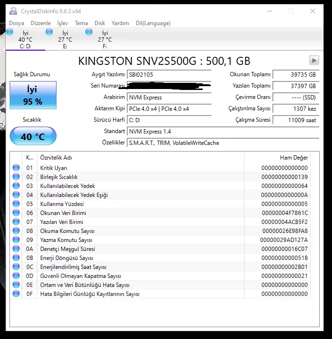Click the status icon for Kullanılabilecek Yedek Eşiği
The width and height of the screenshot is (332, 339).
(16, 195)
